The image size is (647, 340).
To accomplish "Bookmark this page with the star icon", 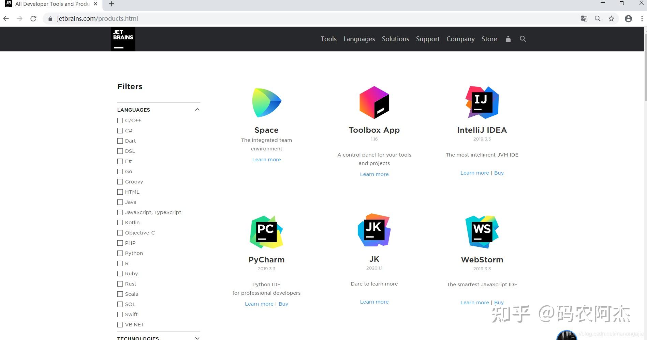I will (x=611, y=19).
